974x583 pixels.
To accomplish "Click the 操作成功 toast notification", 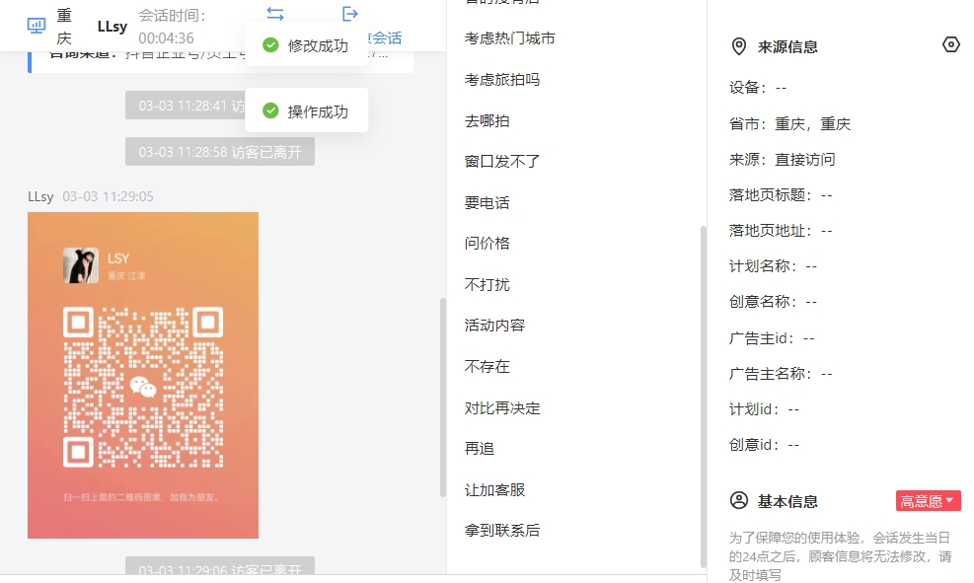I will [306, 110].
